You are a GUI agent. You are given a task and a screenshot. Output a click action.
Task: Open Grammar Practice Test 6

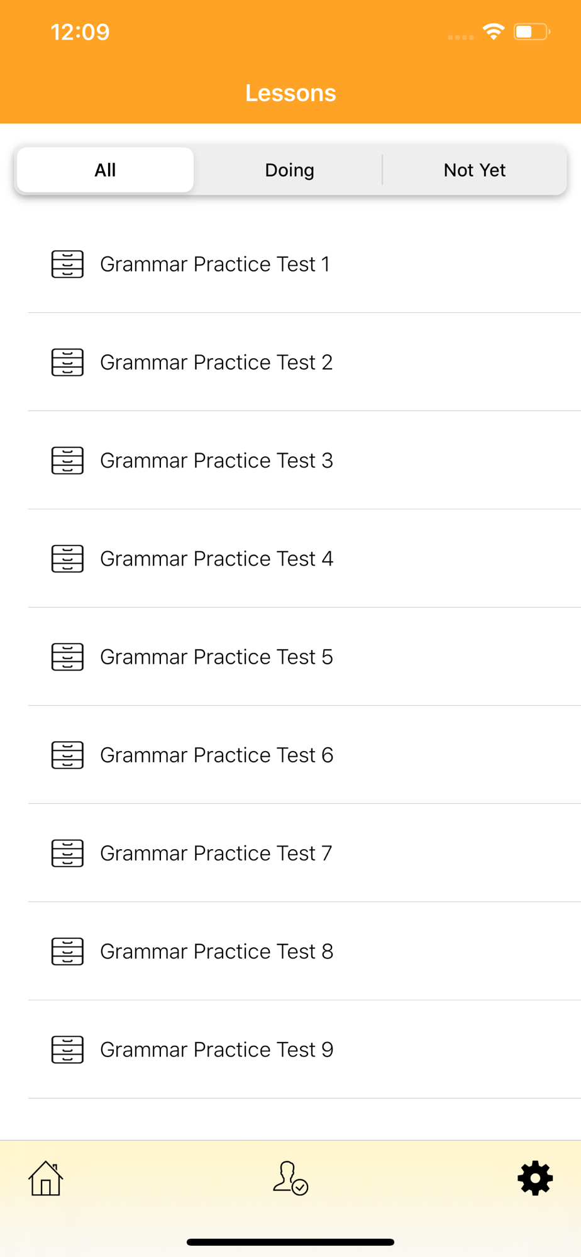(304, 755)
